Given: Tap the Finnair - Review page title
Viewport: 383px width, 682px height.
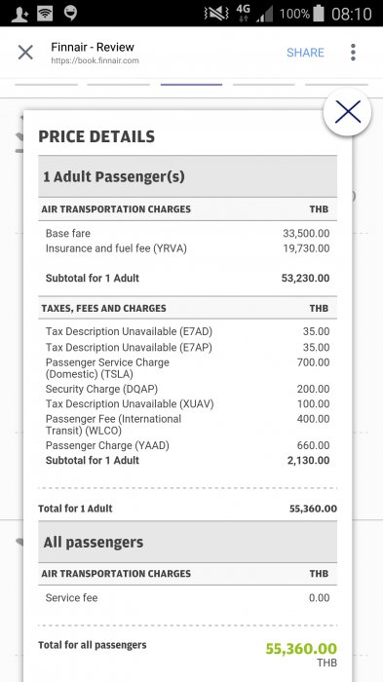Looking at the screenshot, I should coord(93,47).
